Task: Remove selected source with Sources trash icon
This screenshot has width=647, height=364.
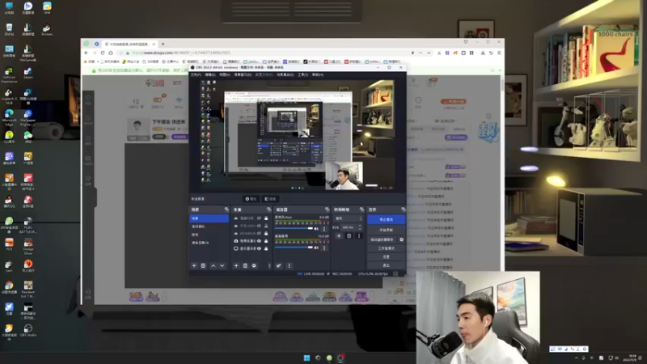Action: 245,266
